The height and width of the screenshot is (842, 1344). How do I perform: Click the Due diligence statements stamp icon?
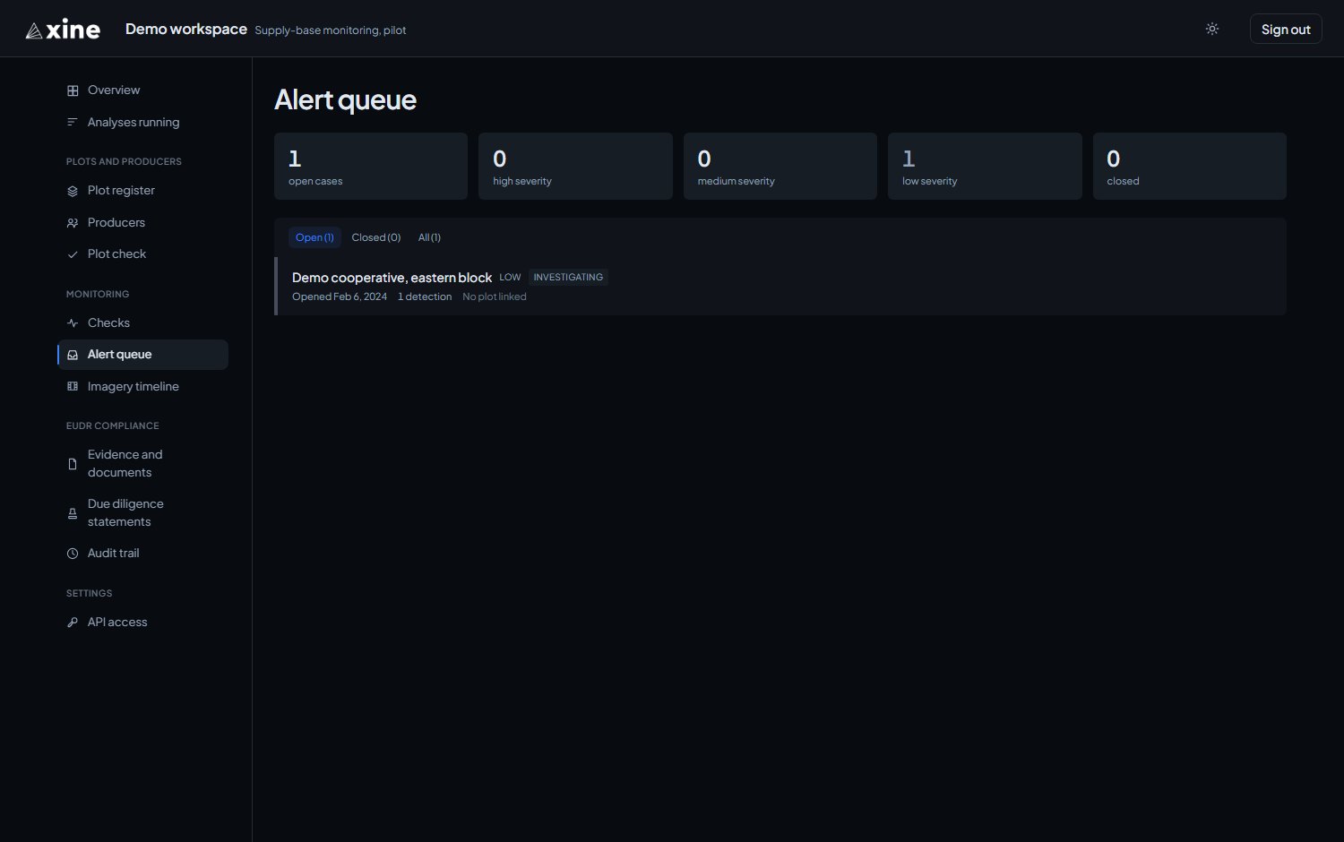coord(73,513)
